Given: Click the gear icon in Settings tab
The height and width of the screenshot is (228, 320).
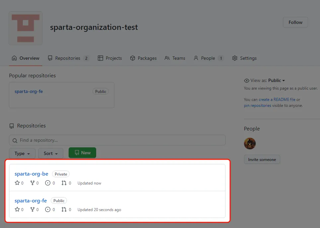Looking at the screenshot, I should [x=235, y=58].
